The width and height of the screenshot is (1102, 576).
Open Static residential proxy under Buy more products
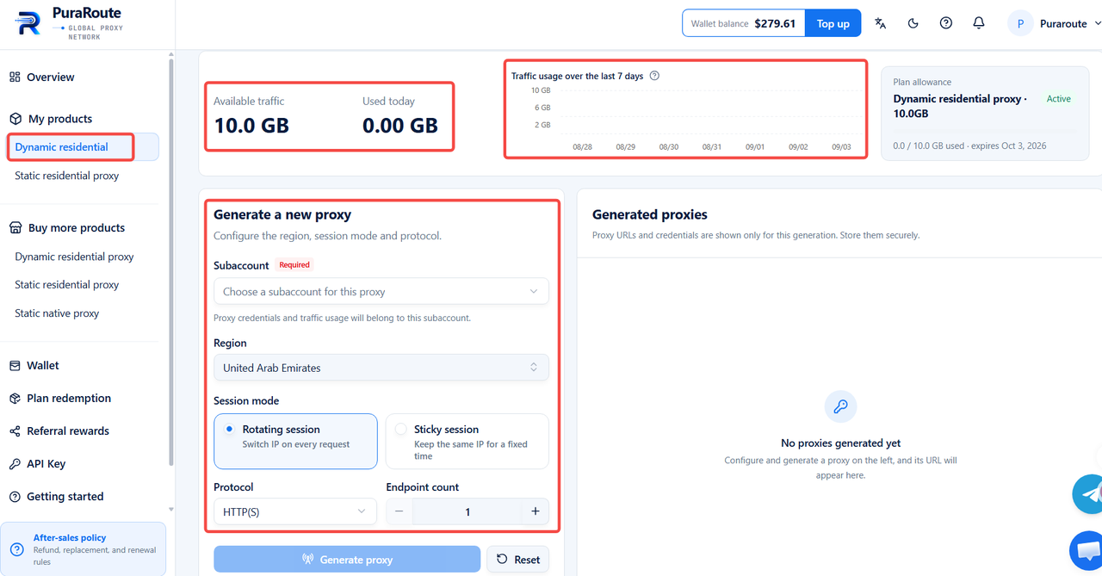pyautogui.click(x=67, y=285)
